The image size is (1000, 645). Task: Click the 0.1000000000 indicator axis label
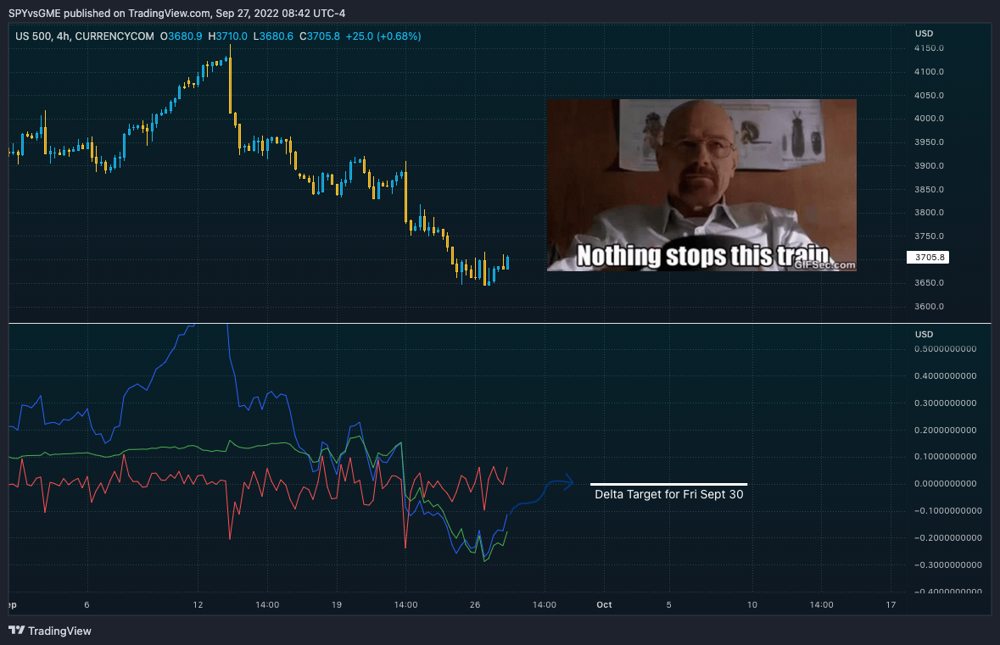(x=945, y=456)
